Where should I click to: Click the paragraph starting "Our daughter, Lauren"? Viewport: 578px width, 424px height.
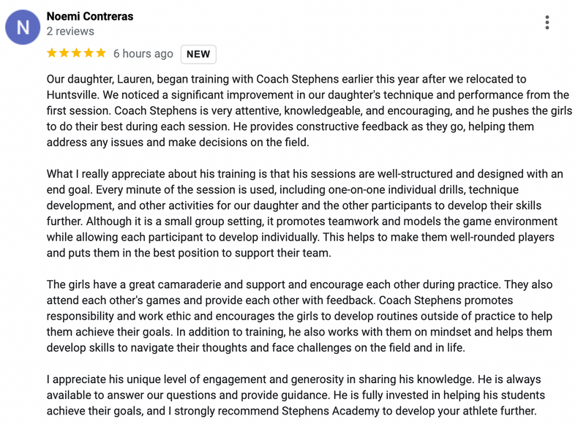click(307, 110)
